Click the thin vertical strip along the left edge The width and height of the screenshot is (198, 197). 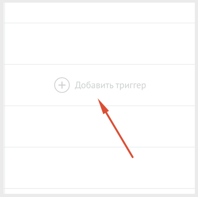pos(4,98)
